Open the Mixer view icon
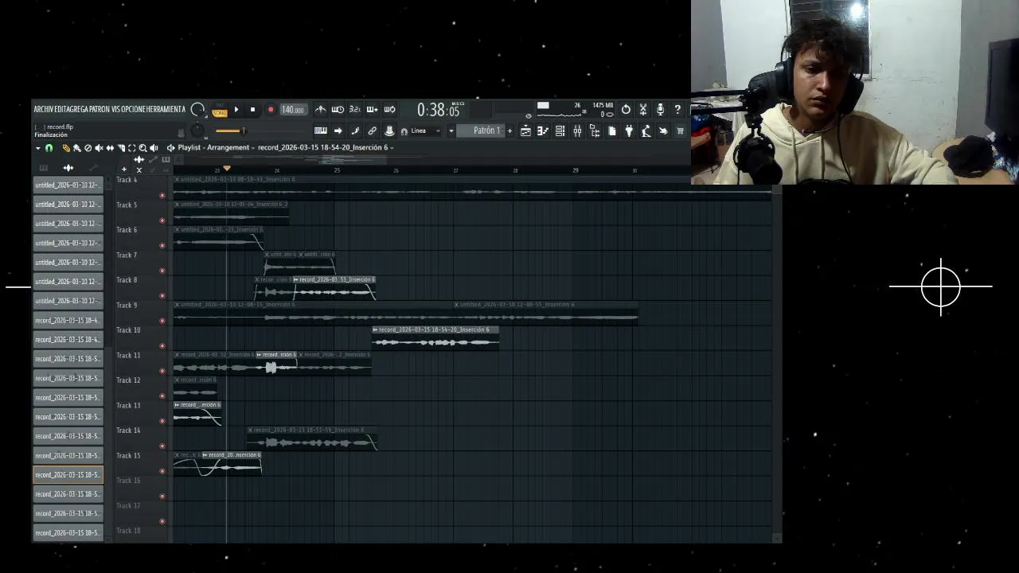This screenshot has width=1019, height=573. pyautogui.click(x=577, y=131)
